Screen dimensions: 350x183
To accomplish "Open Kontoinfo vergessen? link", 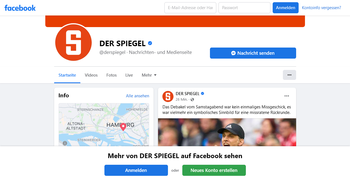I will [x=322, y=8].
